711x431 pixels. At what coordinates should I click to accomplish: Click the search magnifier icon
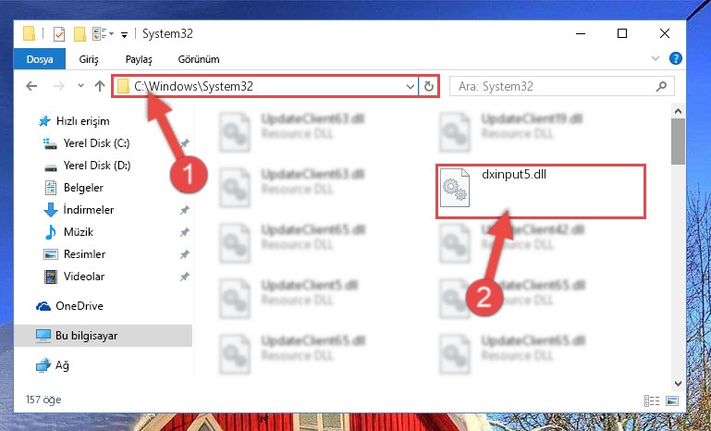point(662,86)
